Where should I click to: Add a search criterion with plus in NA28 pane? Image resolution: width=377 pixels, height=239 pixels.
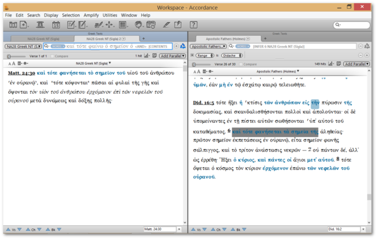point(176,46)
